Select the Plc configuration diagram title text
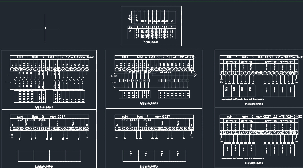This screenshot has width=303, height=168. [x=150, y=42]
